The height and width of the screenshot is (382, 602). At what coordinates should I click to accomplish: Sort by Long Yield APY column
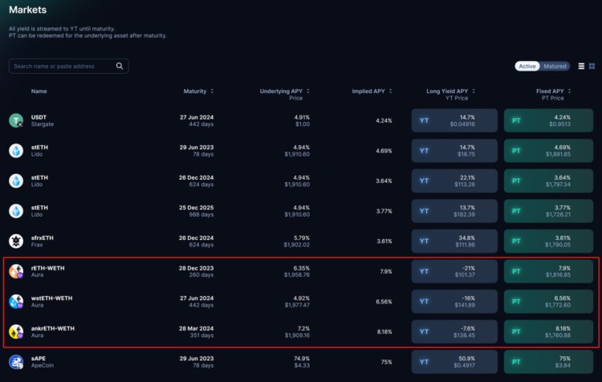448,91
